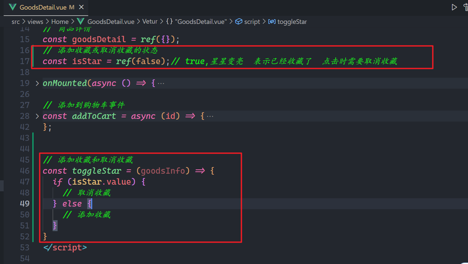Click the cube icon beside script
This screenshot has width=468, height=264.
[238, 22]
